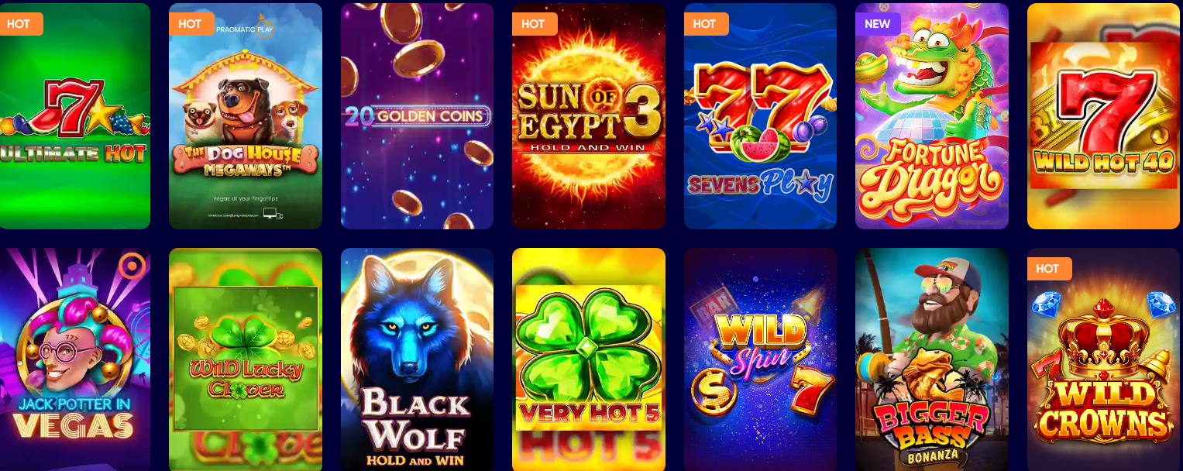Image resolution: width=1183 pixels, height=471 pixels.
Task: Launch The Dog House Megaways game
Action: 245,116
